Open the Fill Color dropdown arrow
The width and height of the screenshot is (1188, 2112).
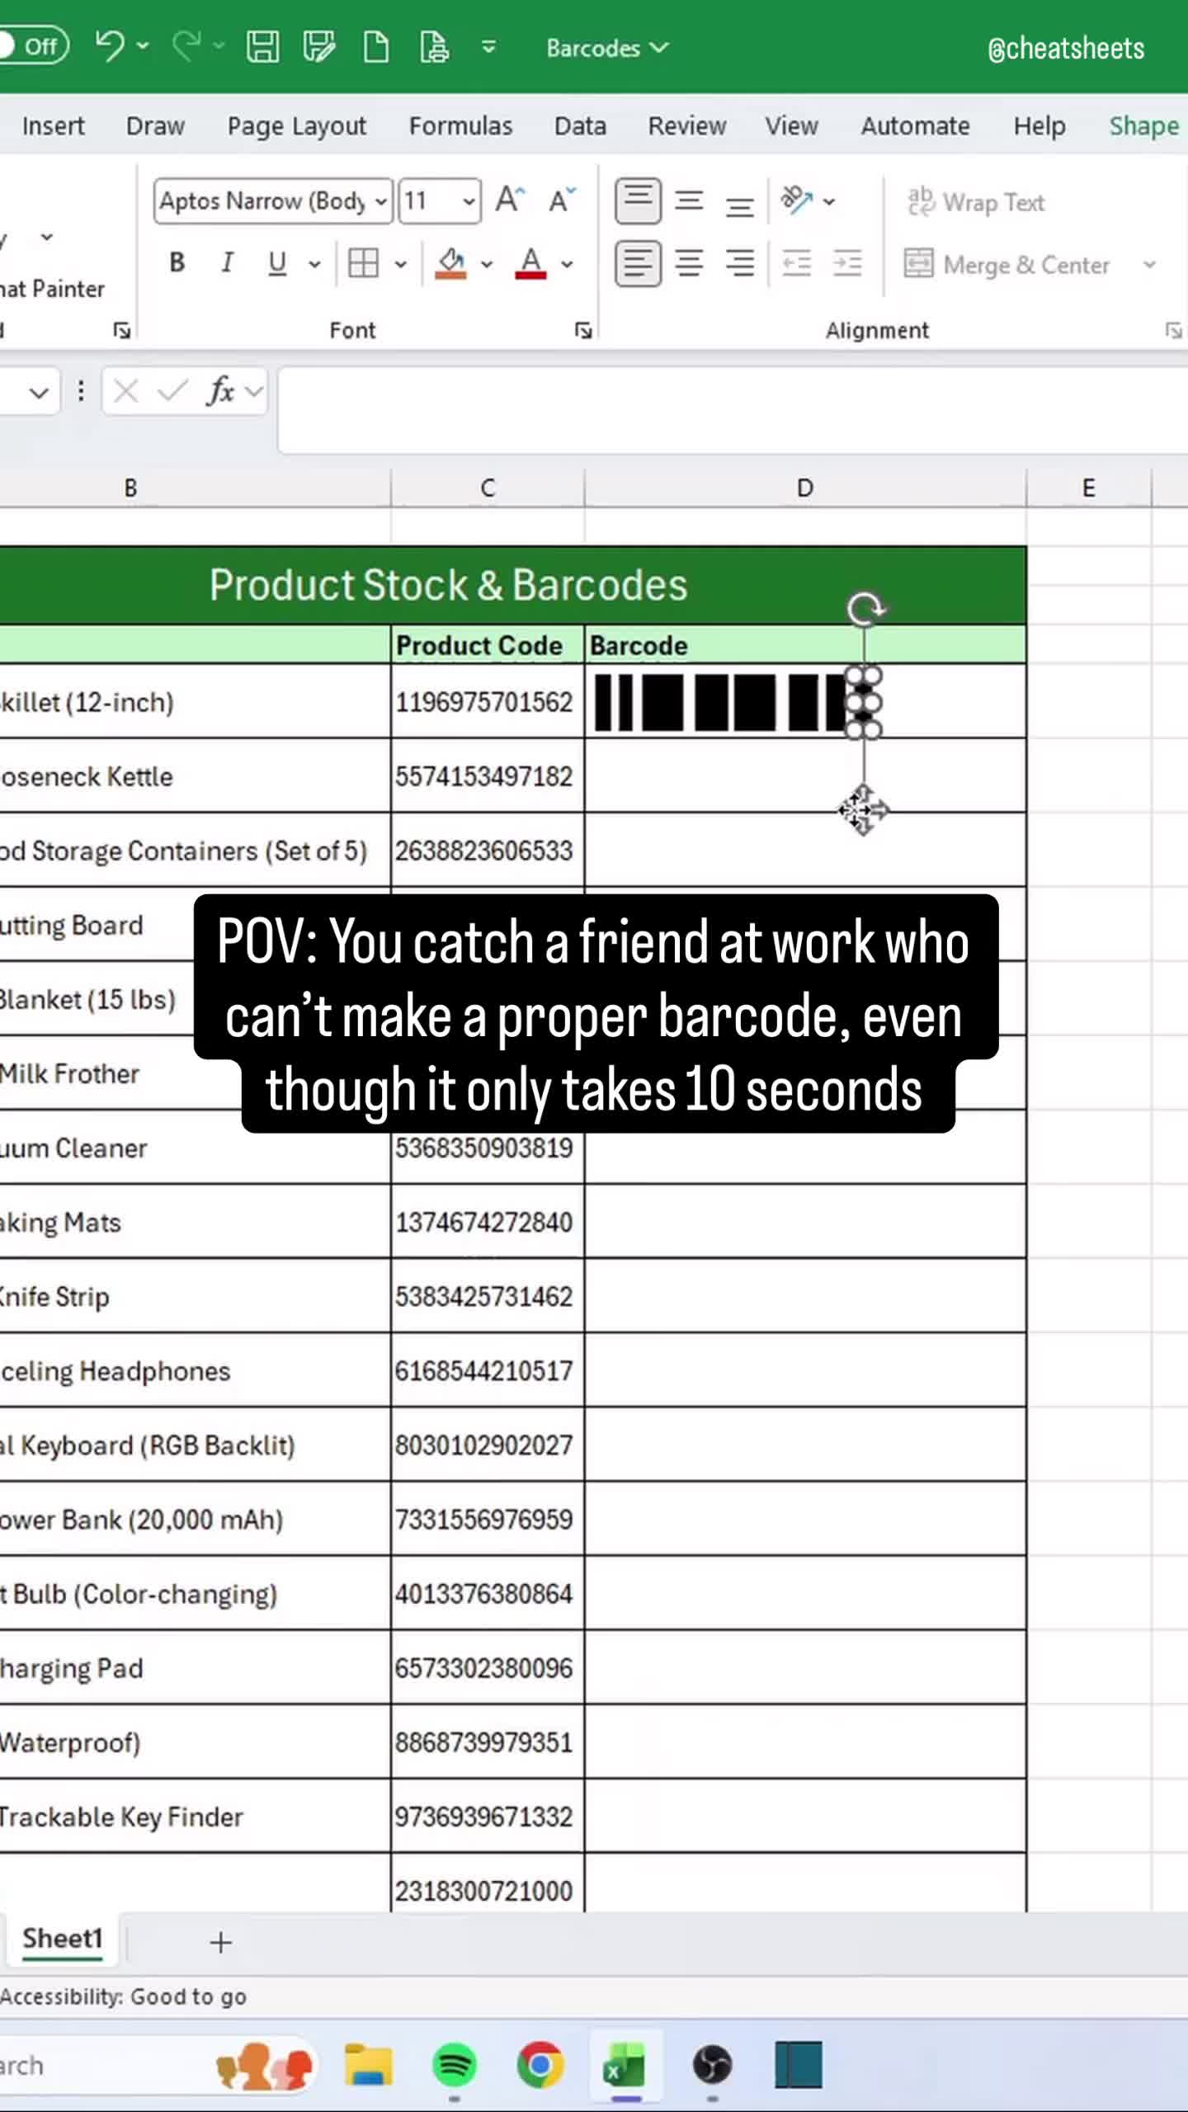[487, 264]
